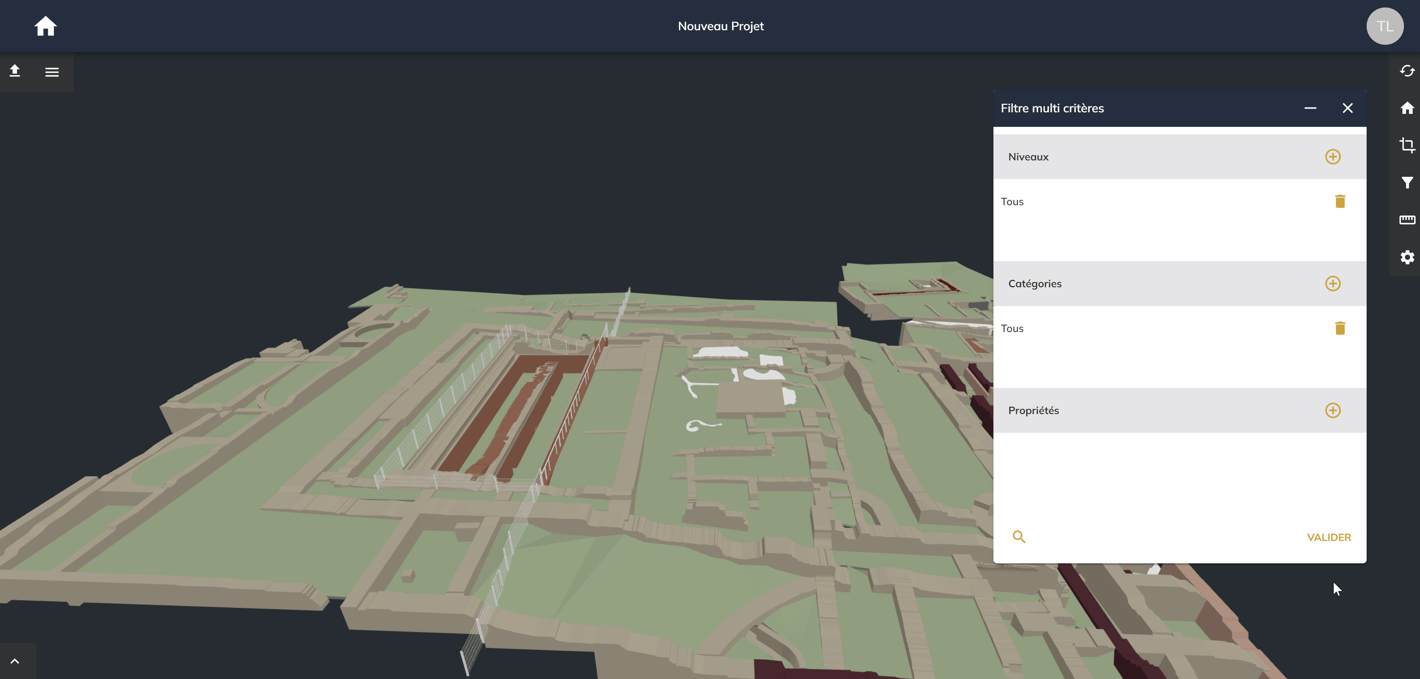Click the Propriétés section header
Image resolution: width=1420 pixels, height=679 pixels.
coord(1179,410)
